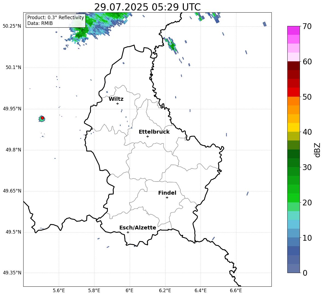Image resolution: width=324 pixels, height=296 pixels.
Task: Click the red radar dot near 49.95°N
Action: [x=42, y=118]
